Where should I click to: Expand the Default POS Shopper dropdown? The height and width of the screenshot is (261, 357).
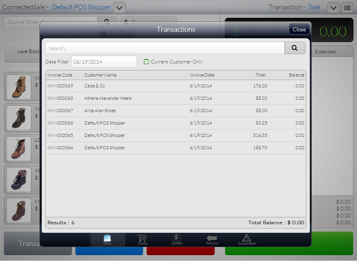click(x=119, y=8)
